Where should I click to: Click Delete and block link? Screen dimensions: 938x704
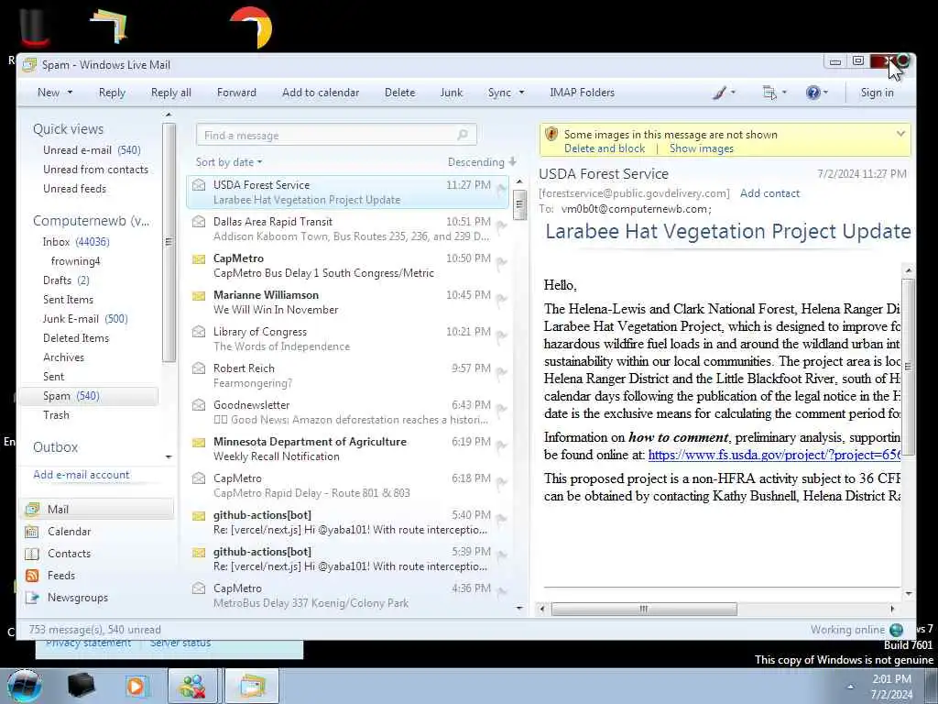pos(605,148)
